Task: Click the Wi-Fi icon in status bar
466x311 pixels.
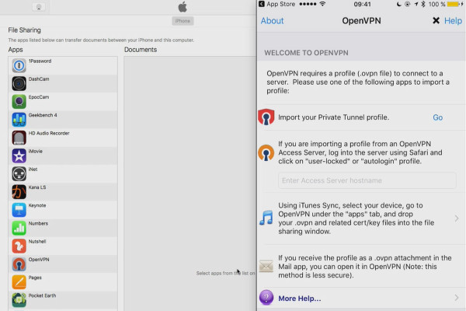Action: (x=322, y=4)
